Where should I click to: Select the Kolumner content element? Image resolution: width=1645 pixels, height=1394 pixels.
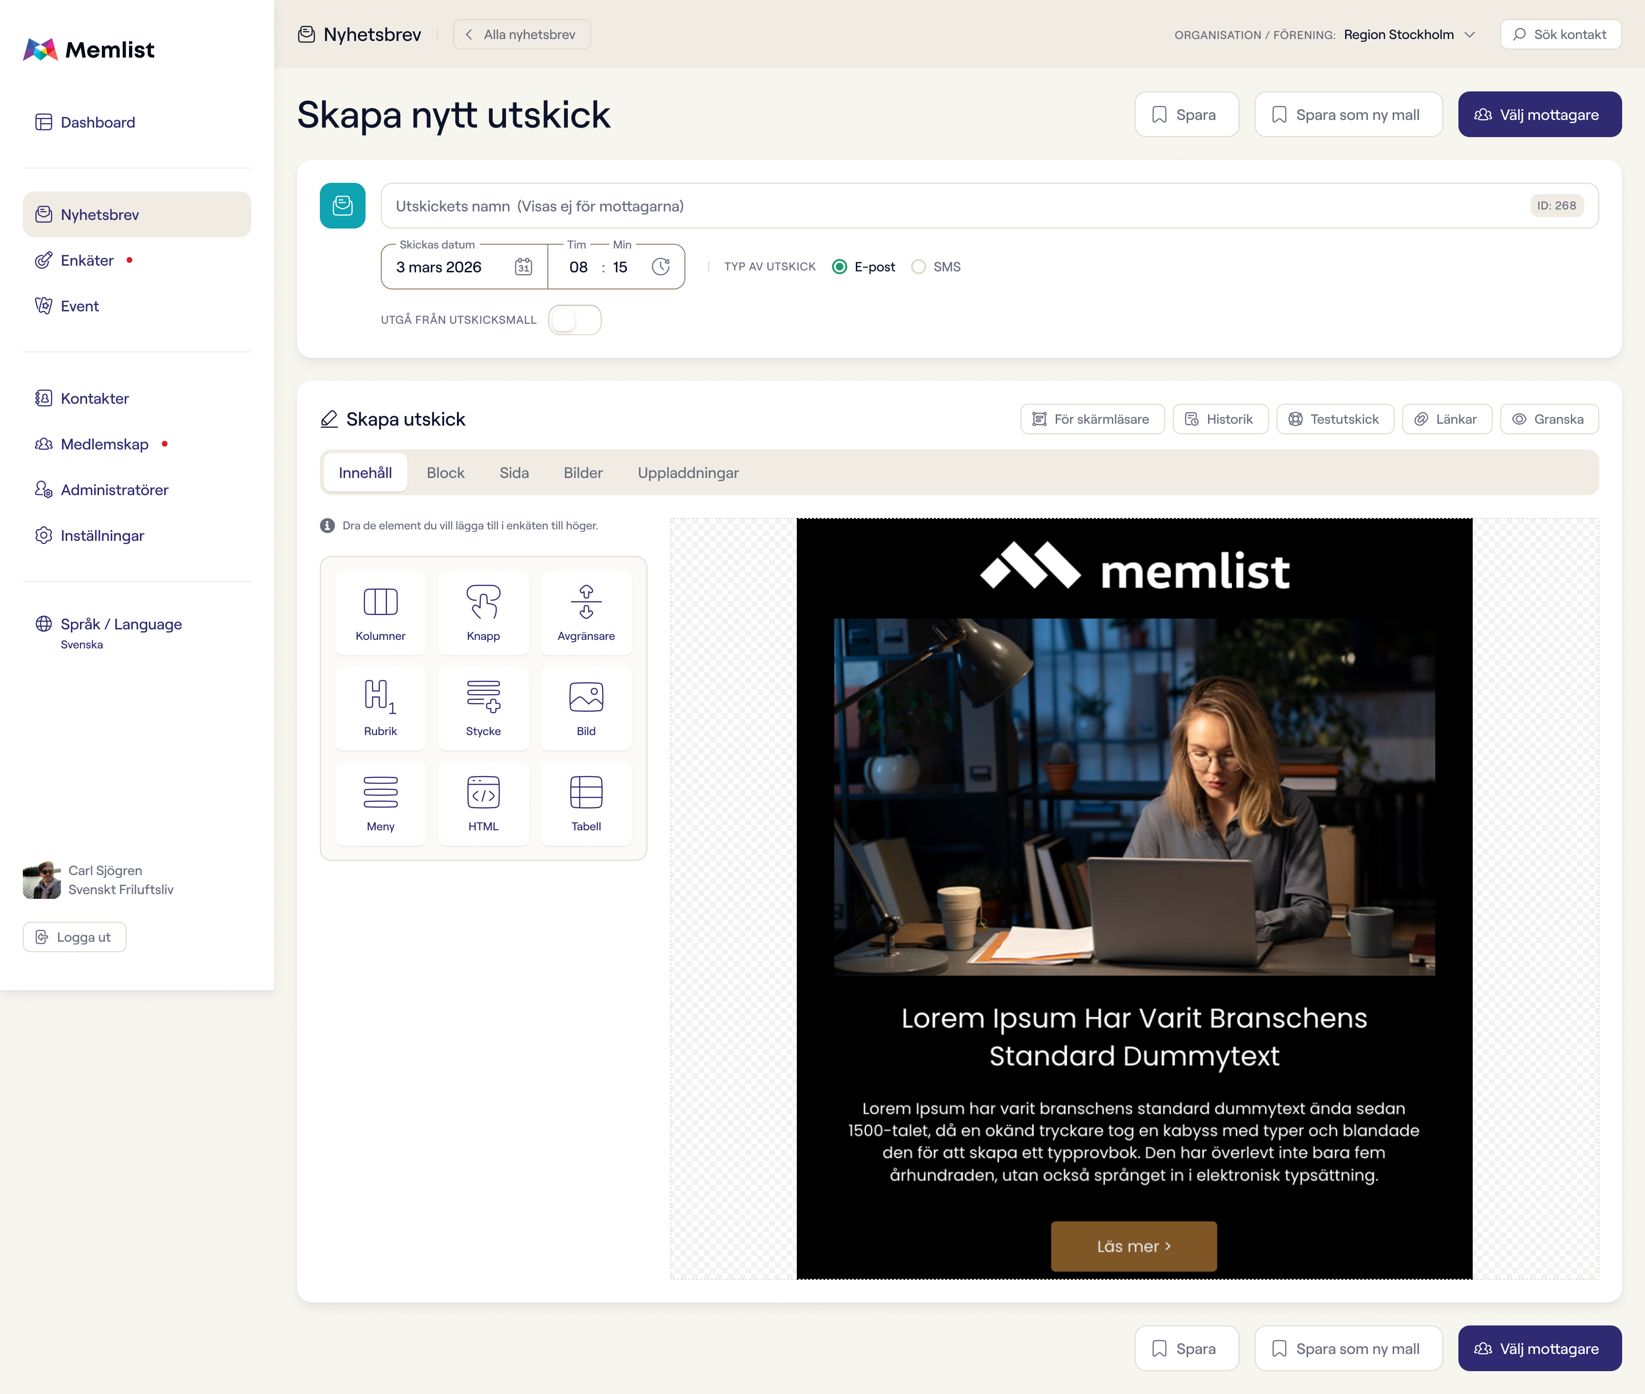point(380,613)
